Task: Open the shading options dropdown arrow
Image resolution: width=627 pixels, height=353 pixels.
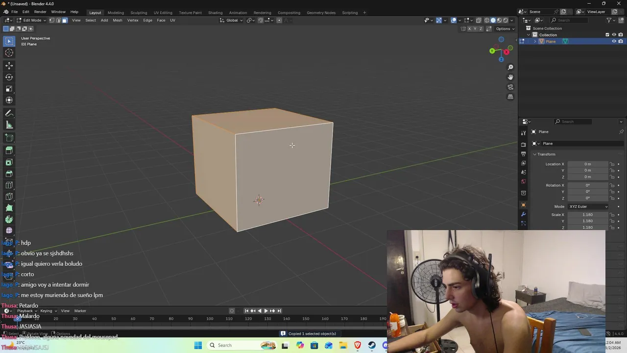Action: click(x=512, y=20)
